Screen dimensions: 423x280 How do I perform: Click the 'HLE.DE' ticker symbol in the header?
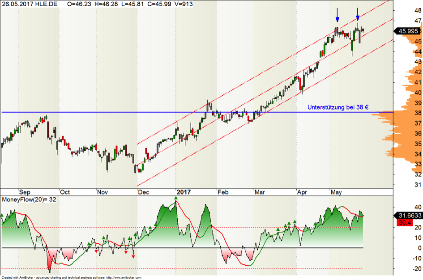(x=47, y=4)
